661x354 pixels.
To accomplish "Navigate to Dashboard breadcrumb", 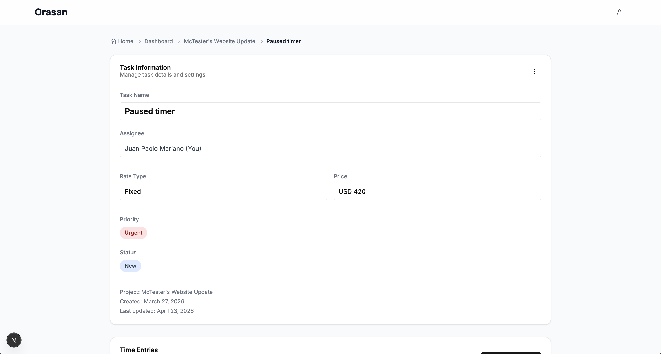I will pyautogui.click(x=158, y=41).
